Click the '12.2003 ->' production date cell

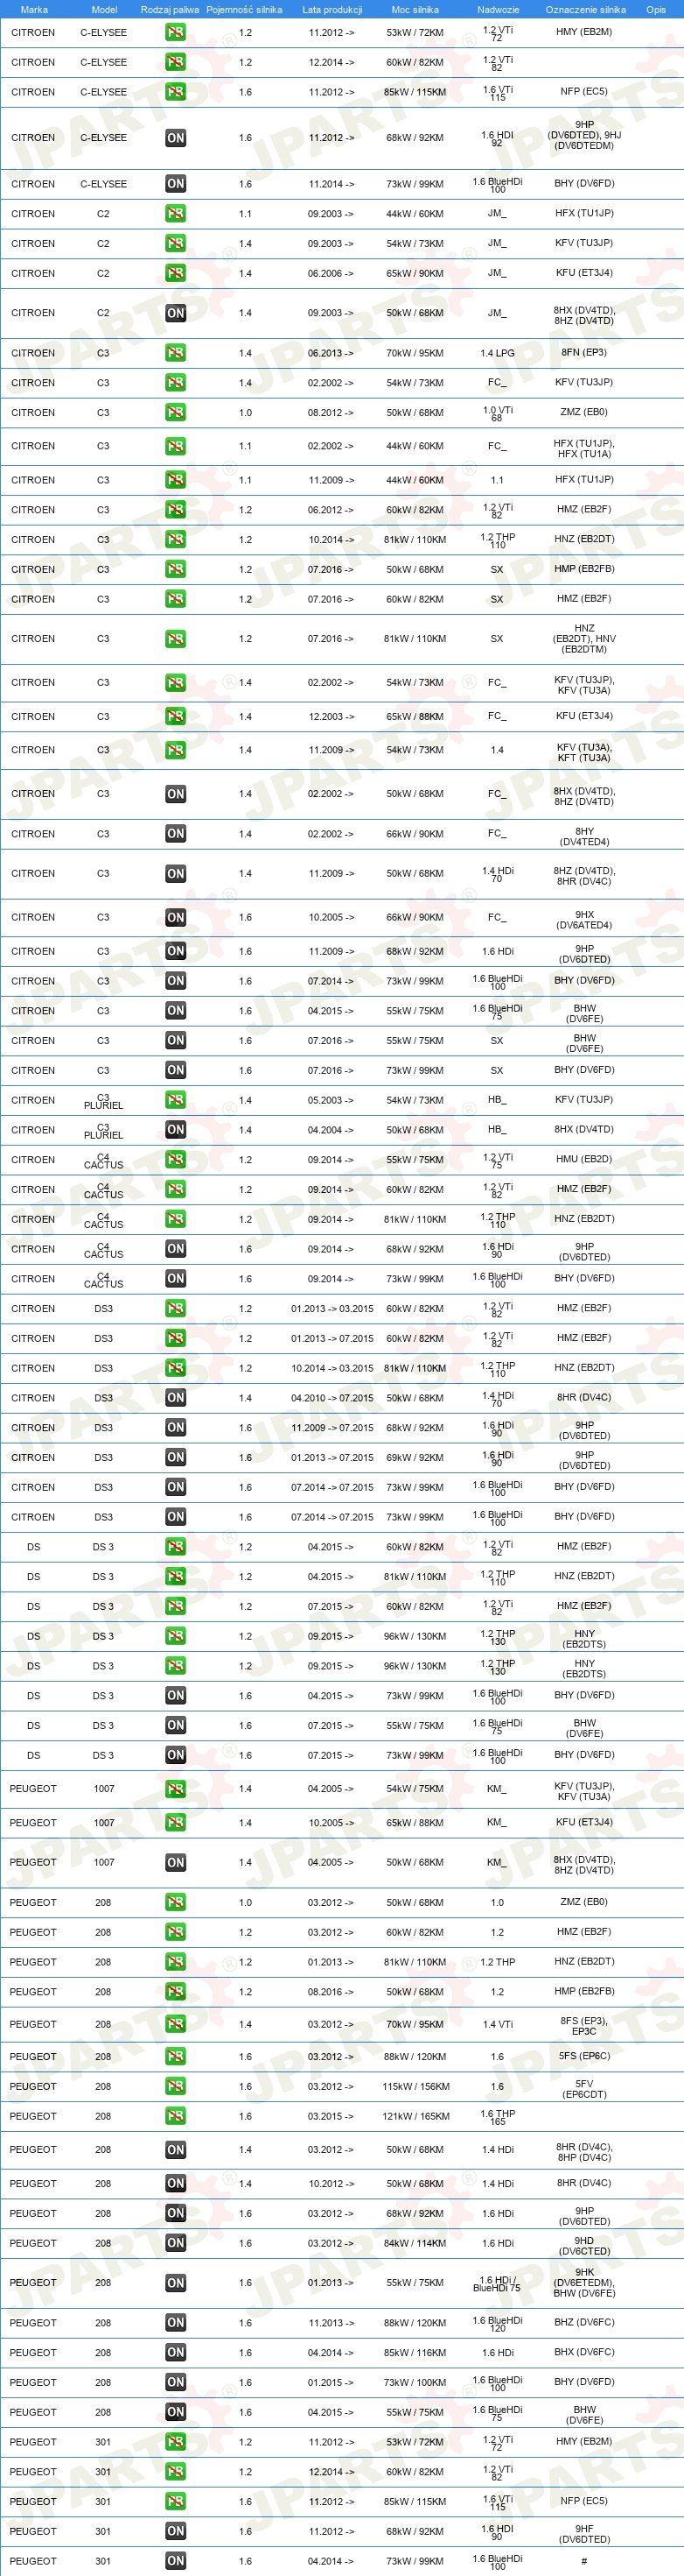click(331, 717)
